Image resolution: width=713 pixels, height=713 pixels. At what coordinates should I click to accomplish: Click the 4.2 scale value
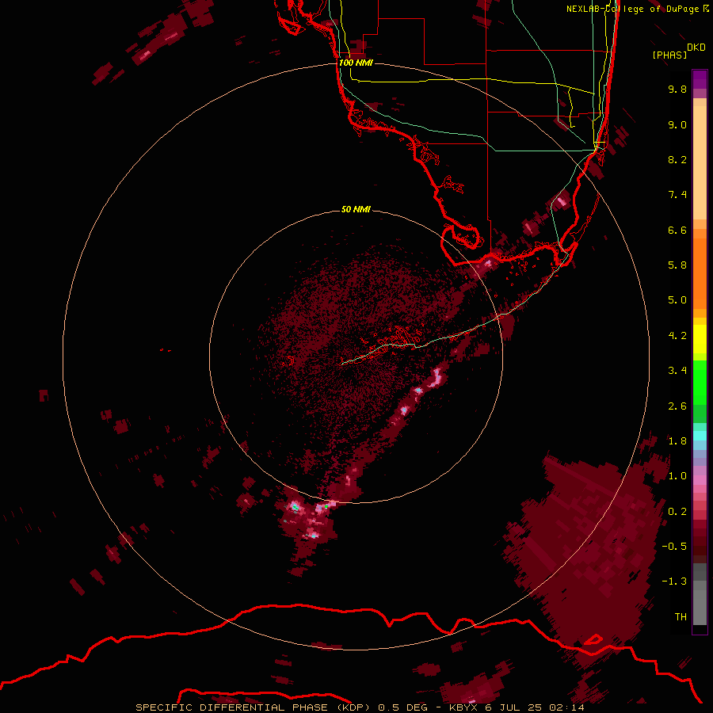677,336
